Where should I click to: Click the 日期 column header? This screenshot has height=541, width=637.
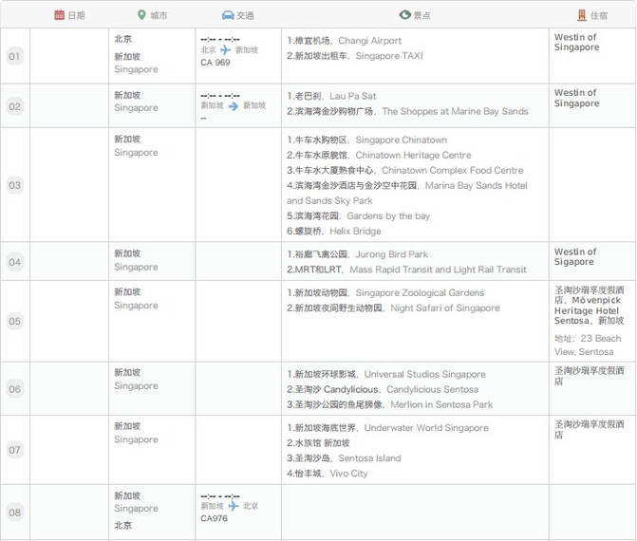point(76,15)
